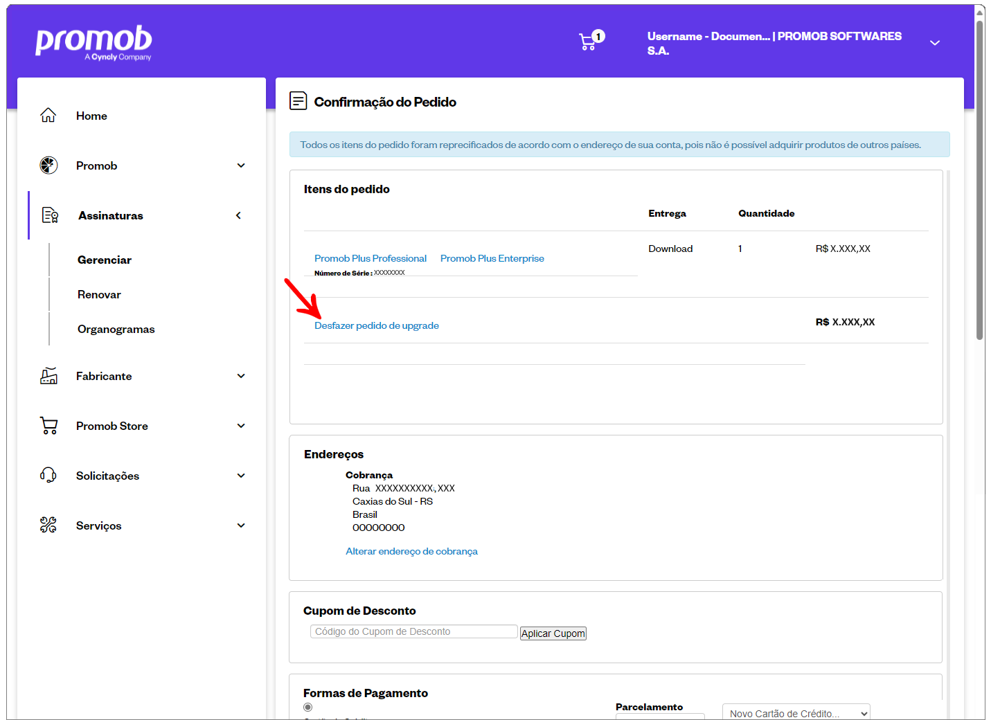991x720 pixels.
Task: Click the Assinaturas certificate icon
Action: 50,215
